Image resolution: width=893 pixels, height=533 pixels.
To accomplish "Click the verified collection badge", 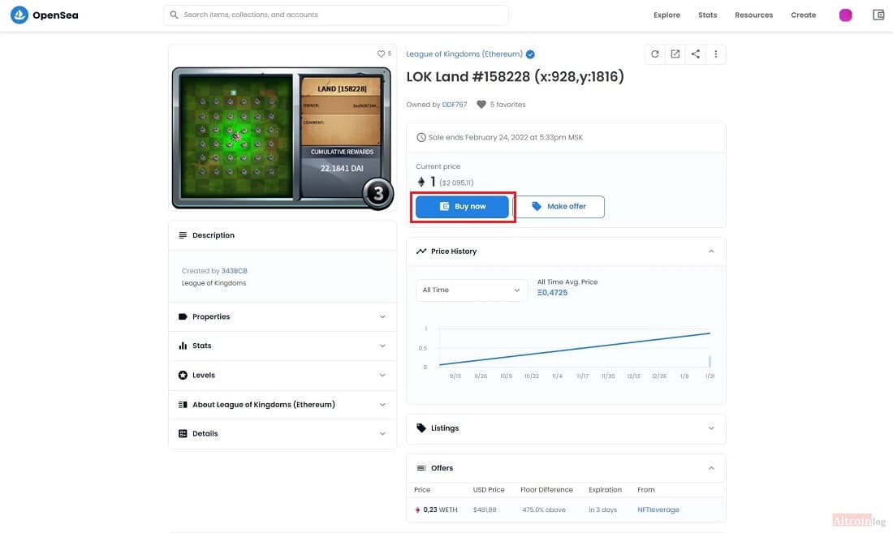I will (530, 54).
